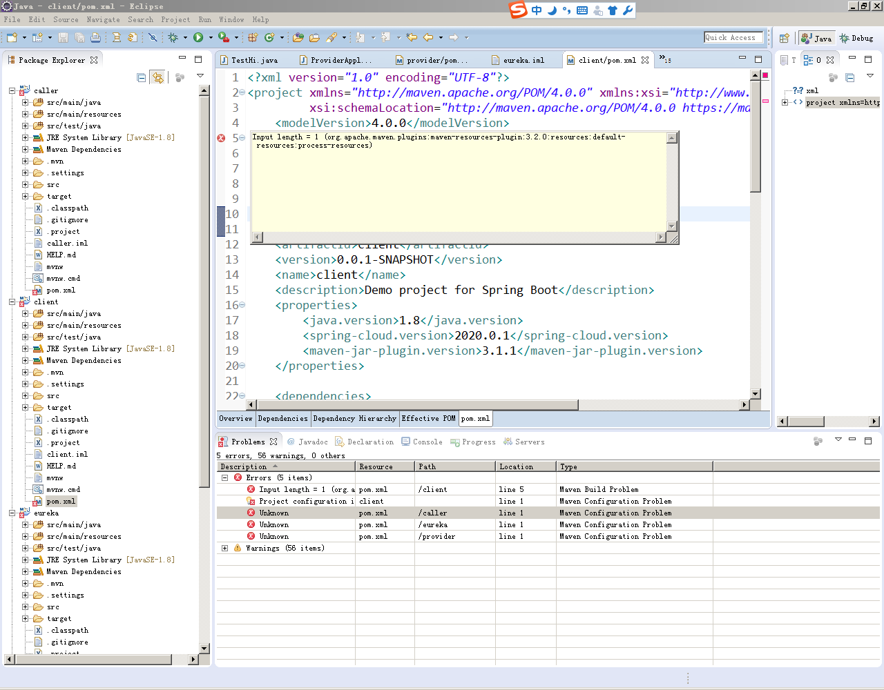Collapse All icon in Outline view
Screen dimensions: 884x690
pos(850,78)
